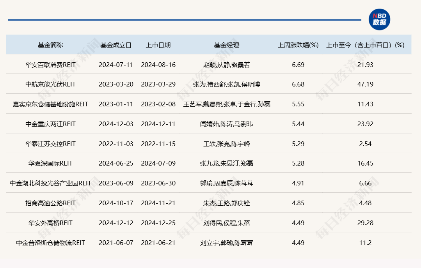The width and height of the screenshot is (421, 268).
Task: Click the 基金简称 column header
Action: tap(50, 45)
